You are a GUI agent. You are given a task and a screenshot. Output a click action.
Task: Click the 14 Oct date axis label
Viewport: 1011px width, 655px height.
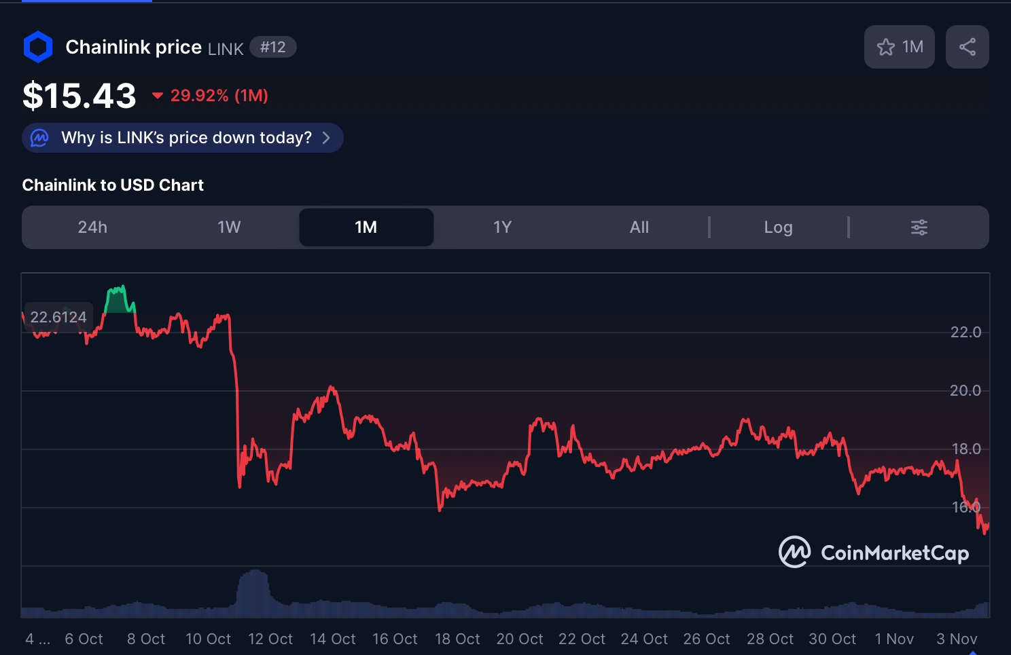333,639
